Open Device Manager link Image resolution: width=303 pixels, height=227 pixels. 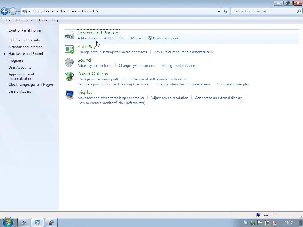166,38
